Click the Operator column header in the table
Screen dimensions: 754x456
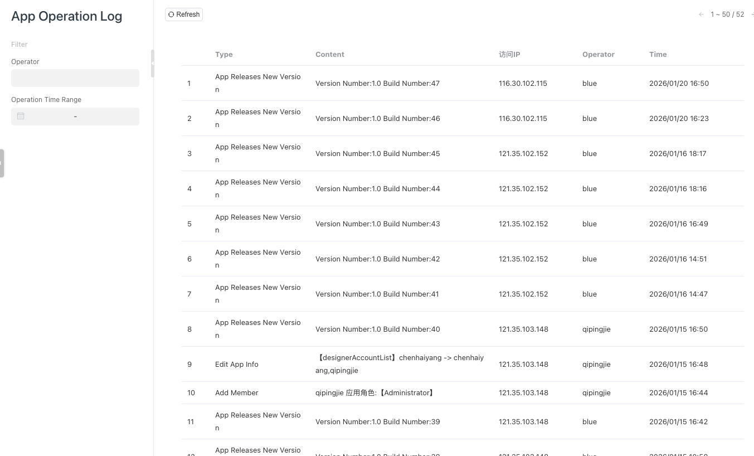click(598, 55)
